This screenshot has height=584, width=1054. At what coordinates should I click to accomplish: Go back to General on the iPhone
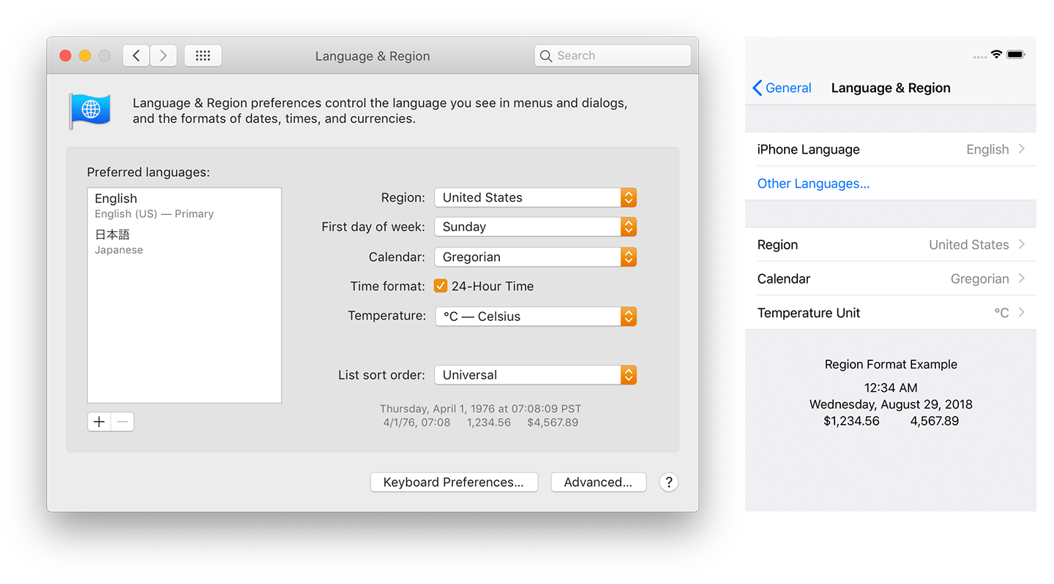point(782,88)
